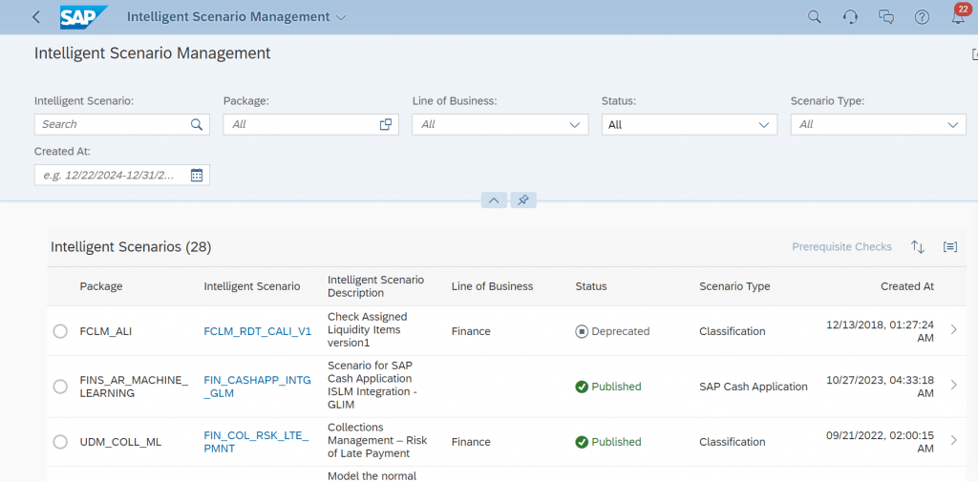978x482 pixels.
Task: Open the Created At calendar picker
Action: pyautogui.click(x=197, y=175)
